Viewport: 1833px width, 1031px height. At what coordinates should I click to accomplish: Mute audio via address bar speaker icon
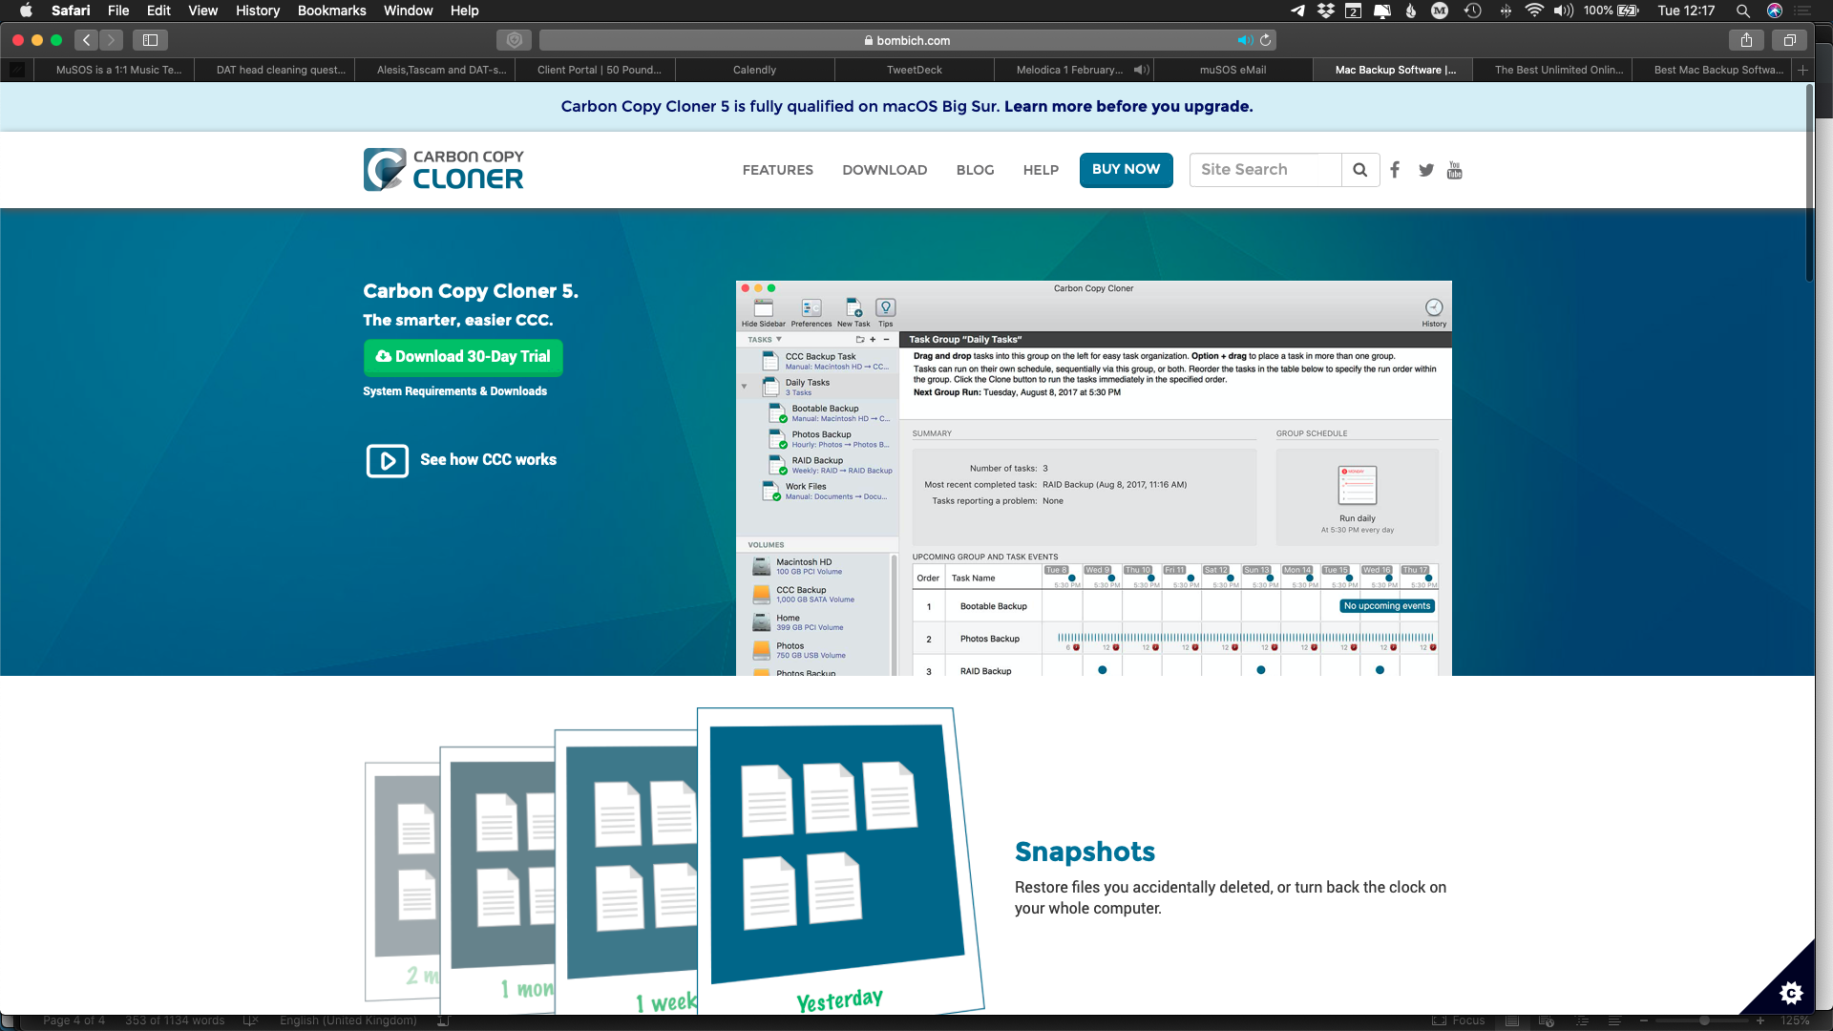click(1245, 40)
